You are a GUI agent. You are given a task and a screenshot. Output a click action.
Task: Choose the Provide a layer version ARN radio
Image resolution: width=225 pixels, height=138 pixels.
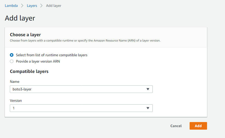click(x=12, y=61)
